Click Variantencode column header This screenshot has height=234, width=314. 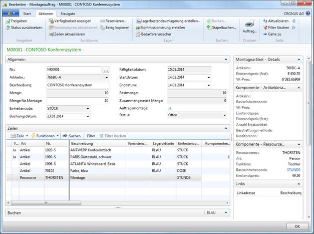click(x=138, y=144)
